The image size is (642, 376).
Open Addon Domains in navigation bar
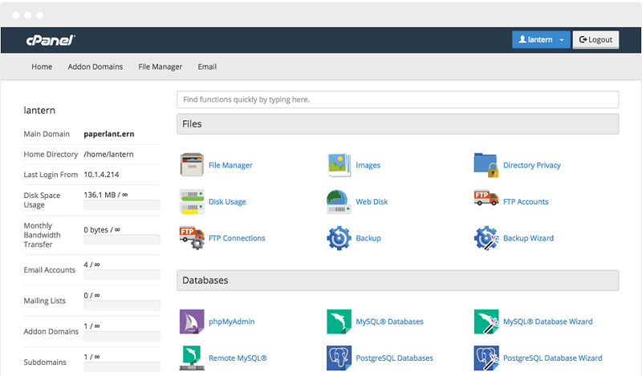[x=95, y=67]
